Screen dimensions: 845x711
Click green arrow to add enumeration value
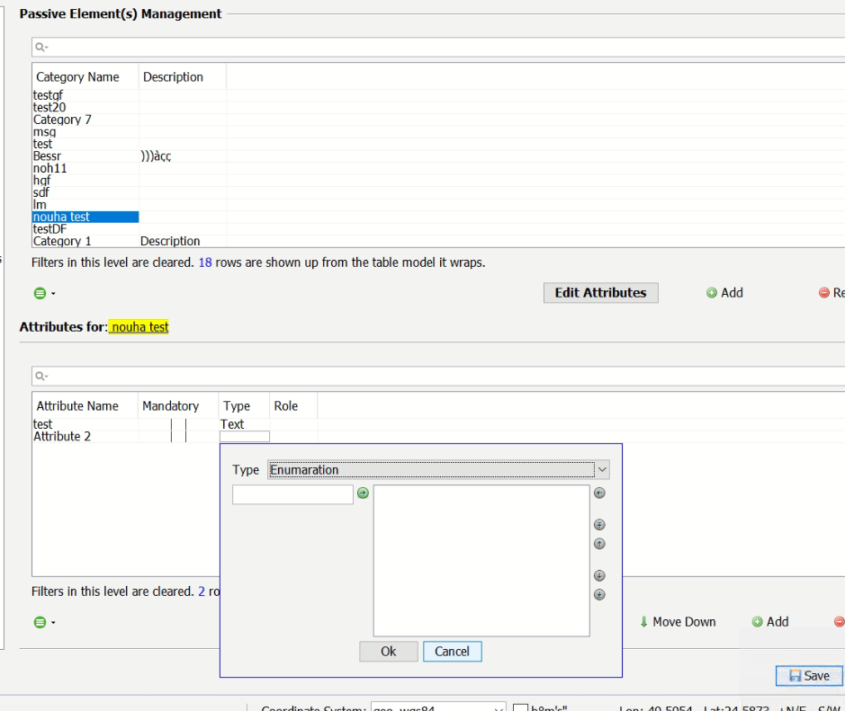(364, 493)
